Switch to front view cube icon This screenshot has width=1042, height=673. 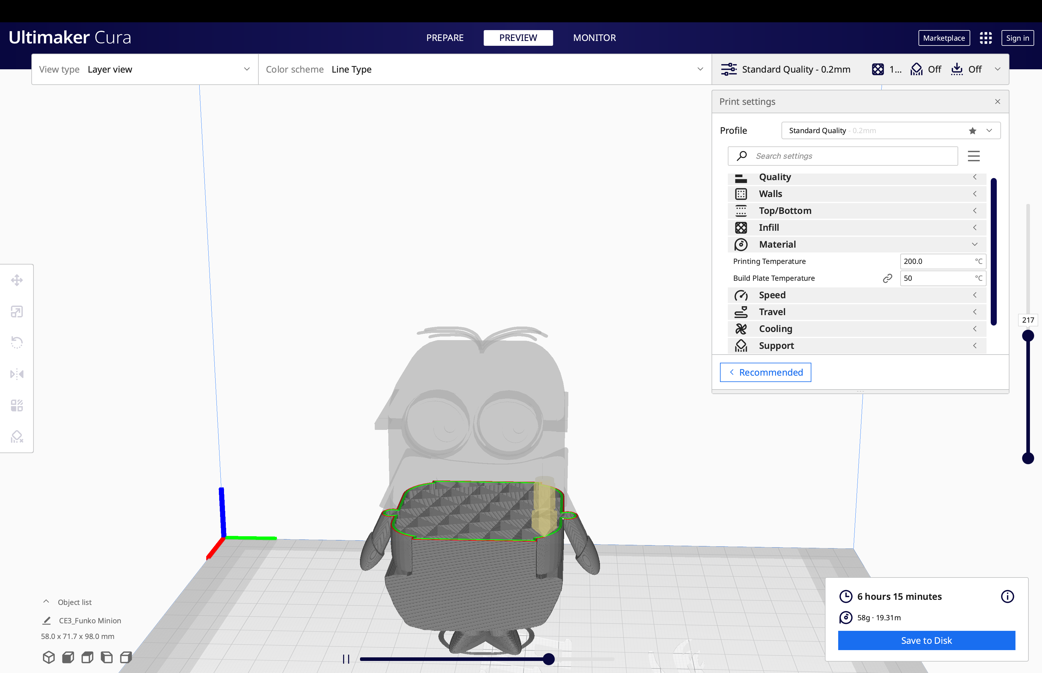pos(68,657)
